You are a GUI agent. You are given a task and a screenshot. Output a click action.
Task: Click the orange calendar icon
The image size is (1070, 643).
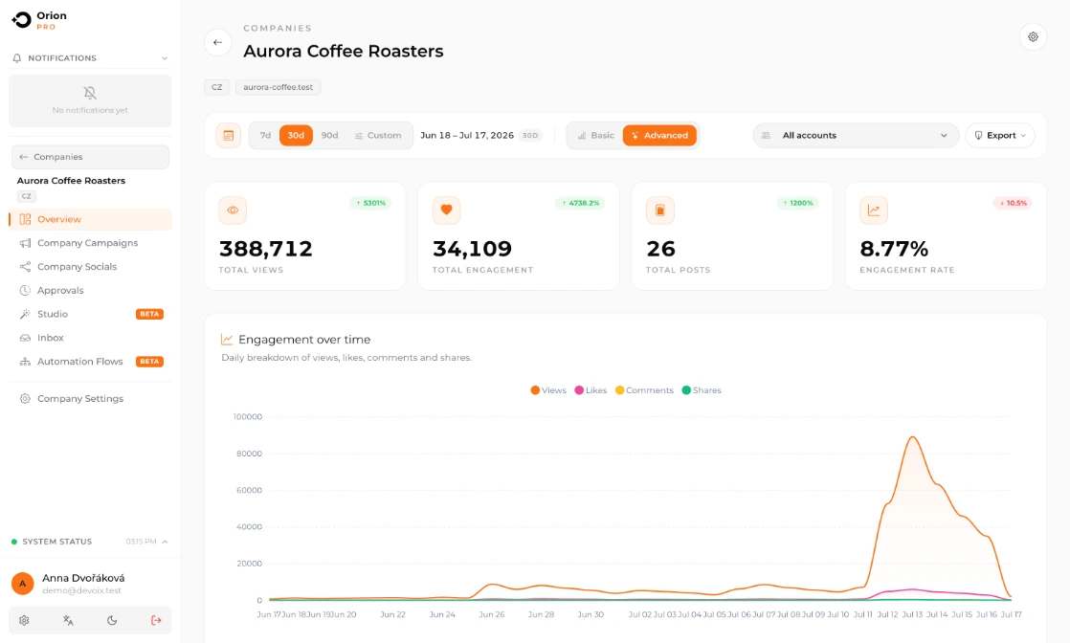tap(229, 136)
